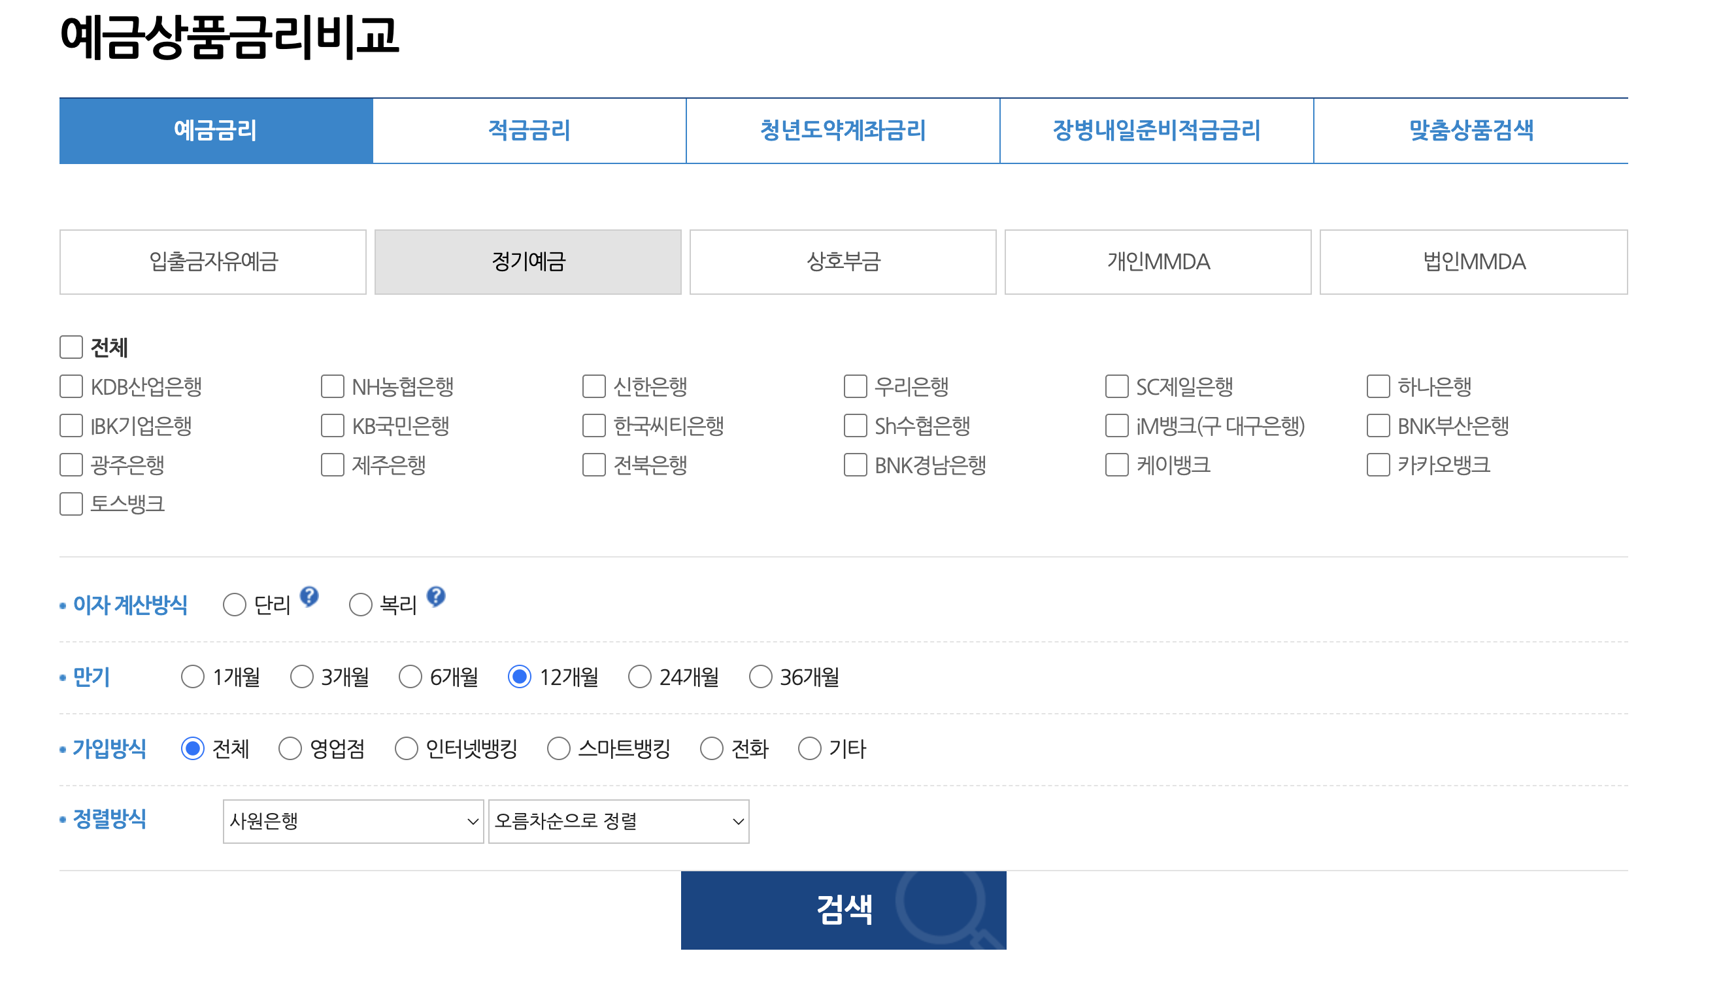Check the KB국민은행 checkbox
The width and height of the screenshot is (1723, 1000).
[x=331, y=426]
